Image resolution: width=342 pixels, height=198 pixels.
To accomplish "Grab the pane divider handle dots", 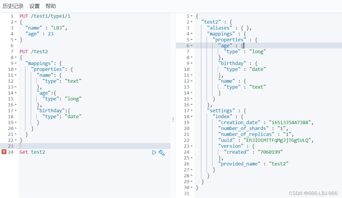I will pyautogui.click(x=173, y=119).
